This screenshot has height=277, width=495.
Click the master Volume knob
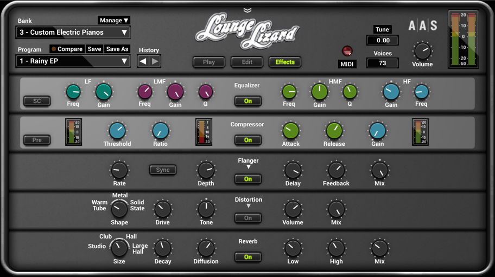422,51
